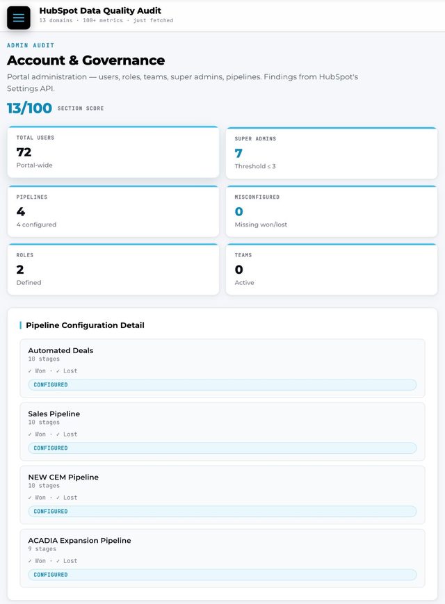Select the Account & Governance heading

coord(86,60)
